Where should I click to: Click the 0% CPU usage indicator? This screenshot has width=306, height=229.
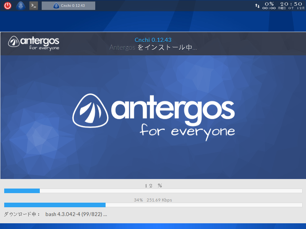pos(269,3)
